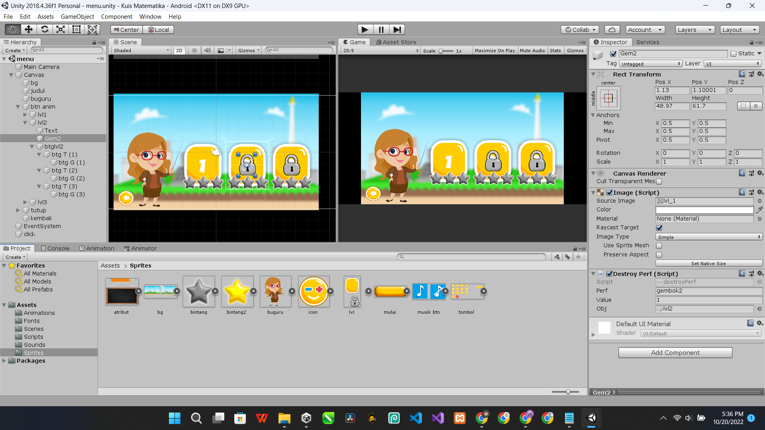Image resolution: width=765 pixels, height=430 pixels.
Task: Select the Hand tool in toolbar
Action: (x=12, y=29)
